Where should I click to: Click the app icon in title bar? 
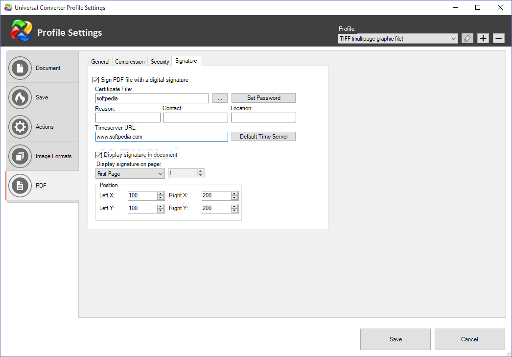pos(8,7)
